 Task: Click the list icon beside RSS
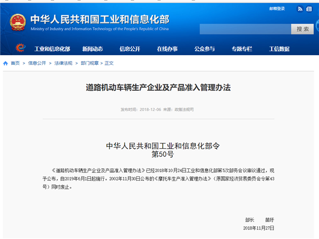click(x=309, y=9)
